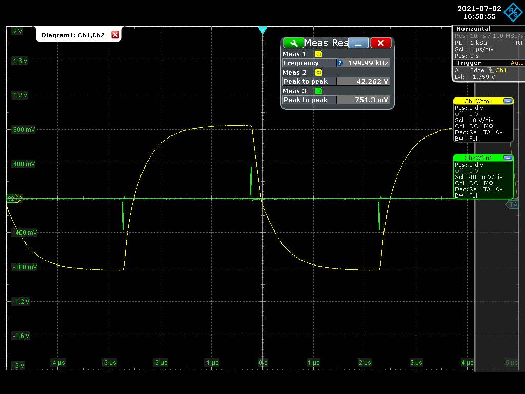
Task: Open measurement settings via the green wrench icon
Action: click(x=293, y=43)
